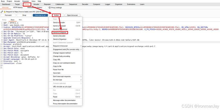This screenshot has height=110, width=220.
Task: Switch message view to Pretty
Action: click(x=4, y=20)
